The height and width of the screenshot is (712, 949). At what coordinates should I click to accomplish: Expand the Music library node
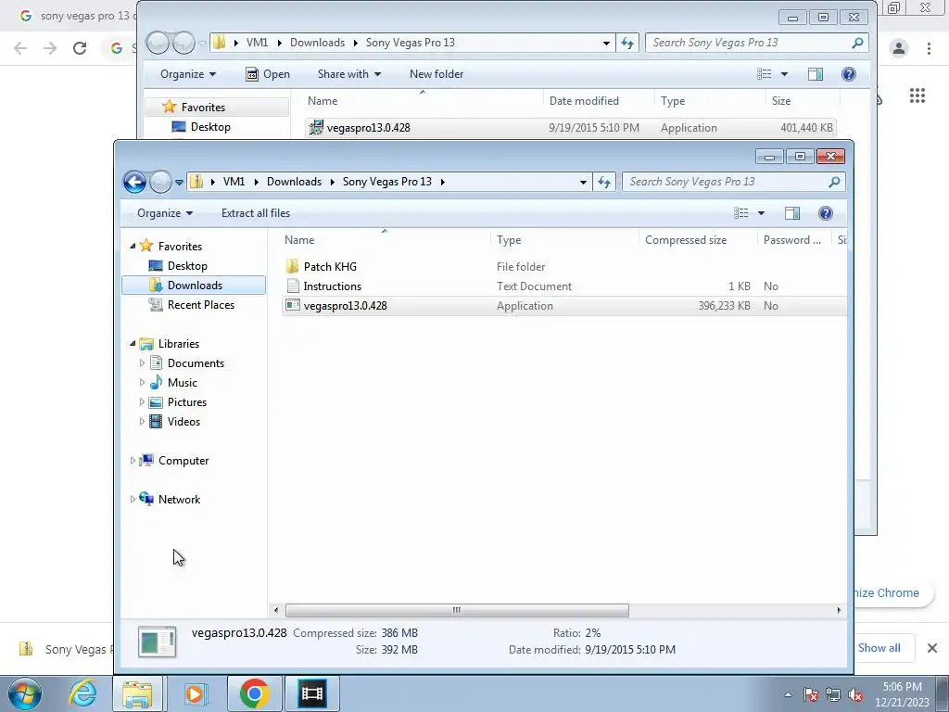click(x=142, y=383)
